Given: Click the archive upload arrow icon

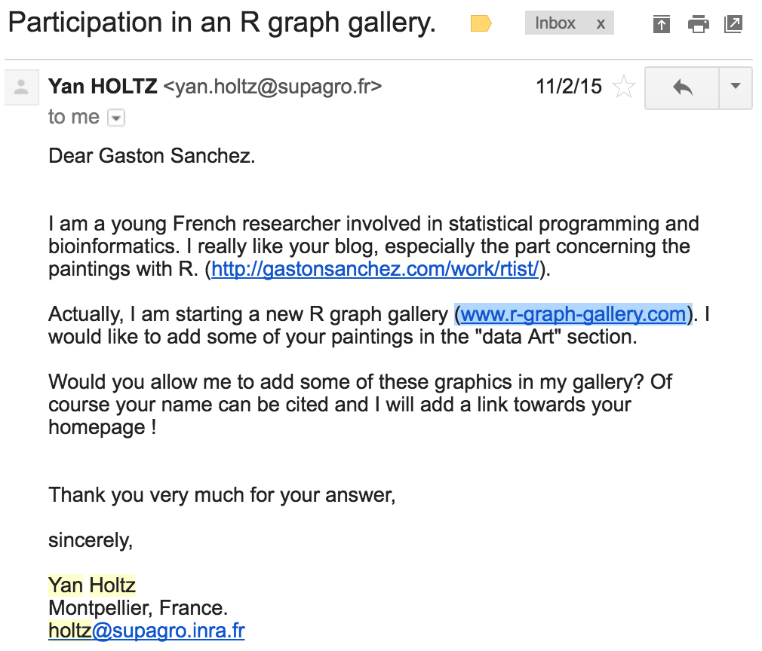Looking at the screenshot, I should point(662,24).
